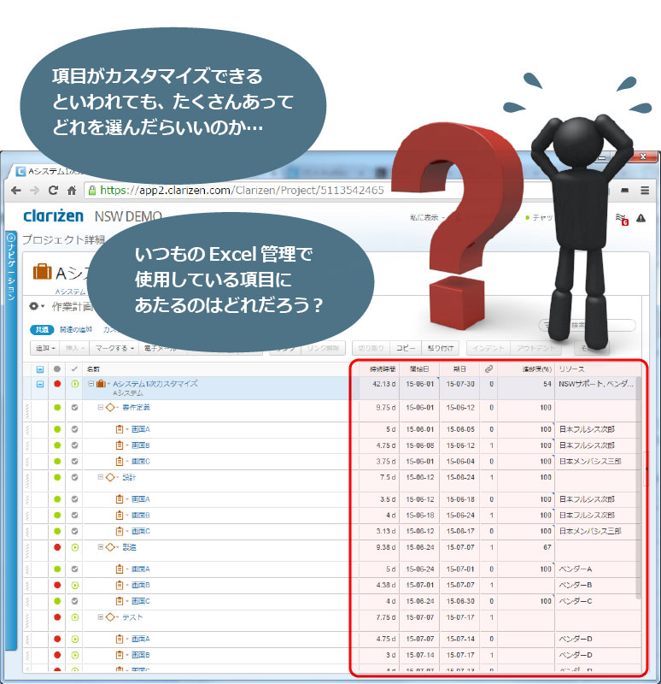Expand the blue ナビゲーション side panel arrow
661x684 pixels.
coord(11,238)
